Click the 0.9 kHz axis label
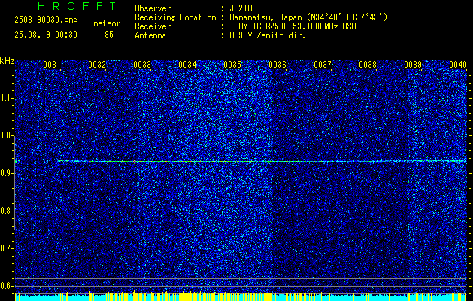The image size is (473, 301). (6, 173)
